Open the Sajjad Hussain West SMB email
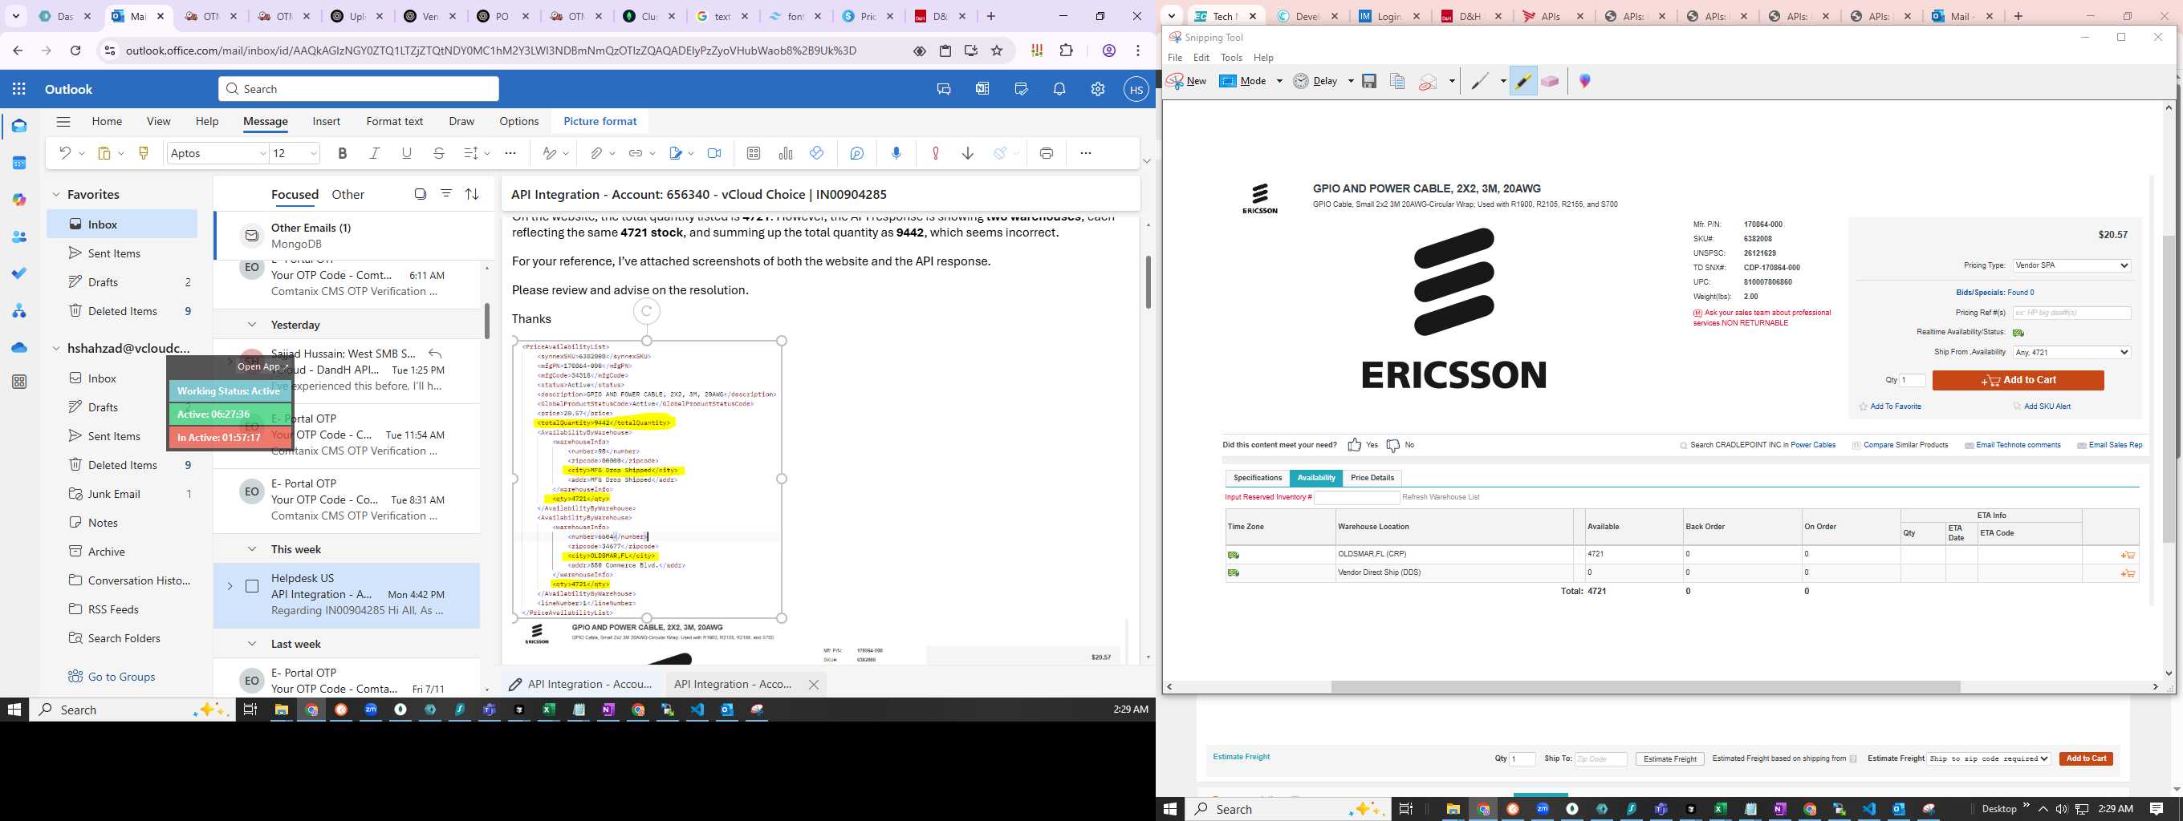The height and width of the screenshot is (821, 2183). tap(348, 370)
